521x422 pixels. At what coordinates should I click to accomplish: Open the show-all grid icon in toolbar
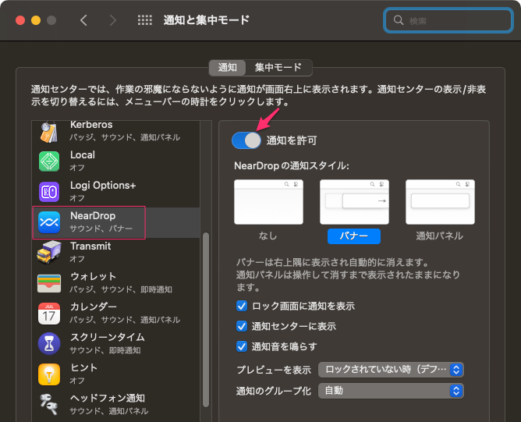click(x=145, y=20)
